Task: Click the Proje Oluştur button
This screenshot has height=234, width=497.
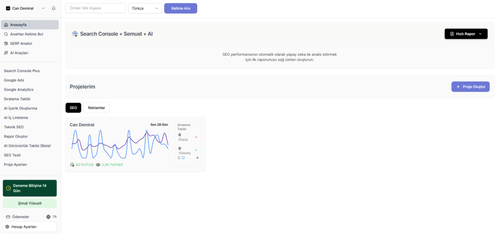Action: 470,86
